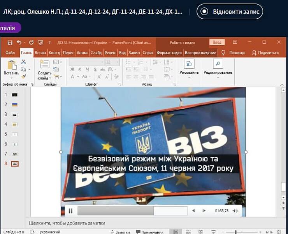Switch to the Вставка ribbon tab

pos(40,53)
